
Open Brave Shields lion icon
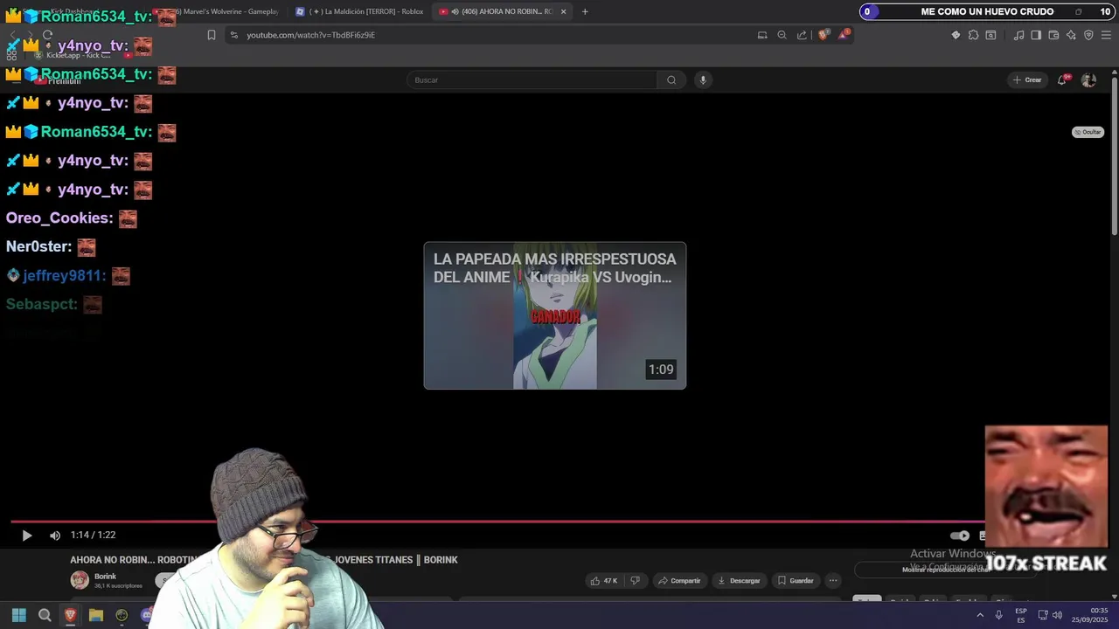click(824, 35)
